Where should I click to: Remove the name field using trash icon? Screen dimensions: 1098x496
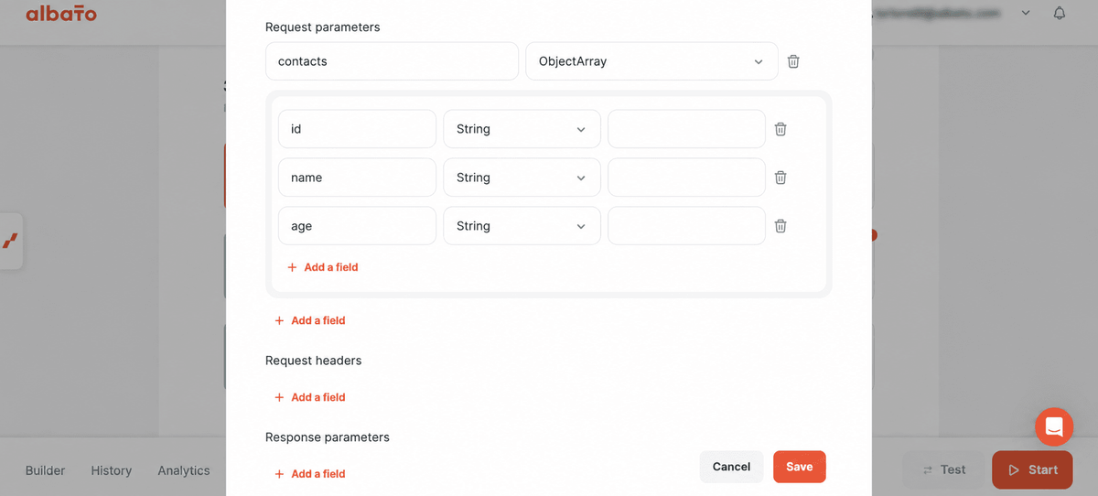[780, 178]
